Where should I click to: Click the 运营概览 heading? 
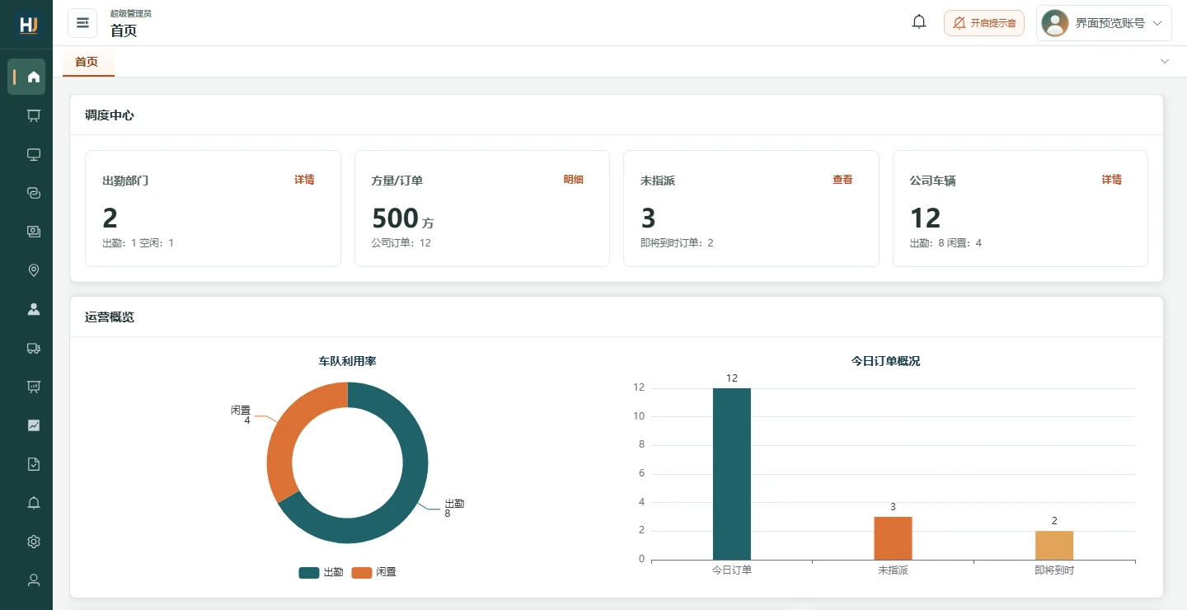point(110,317)
